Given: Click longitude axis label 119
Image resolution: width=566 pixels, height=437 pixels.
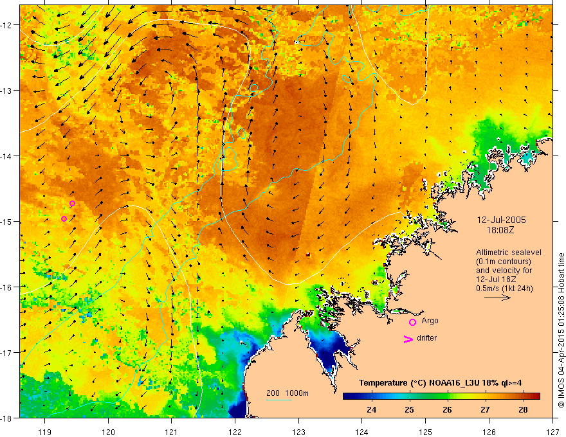Looking at the screenshot, I should tap(45, 432).
